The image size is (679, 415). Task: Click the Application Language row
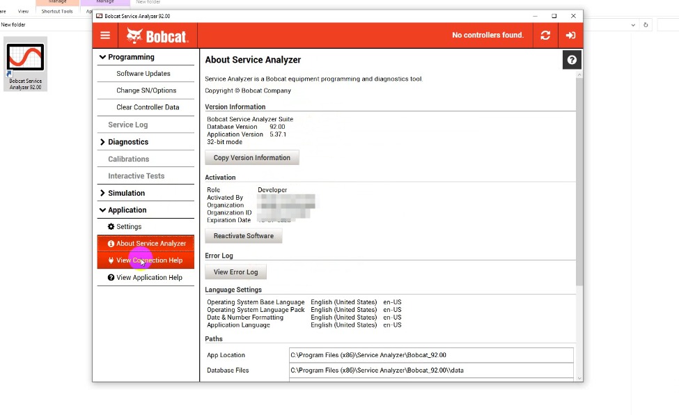point(304,325)
